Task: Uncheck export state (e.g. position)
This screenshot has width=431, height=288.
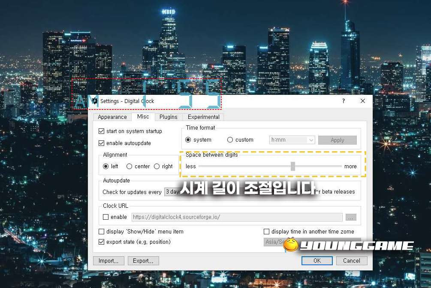Action: point(101,242)
